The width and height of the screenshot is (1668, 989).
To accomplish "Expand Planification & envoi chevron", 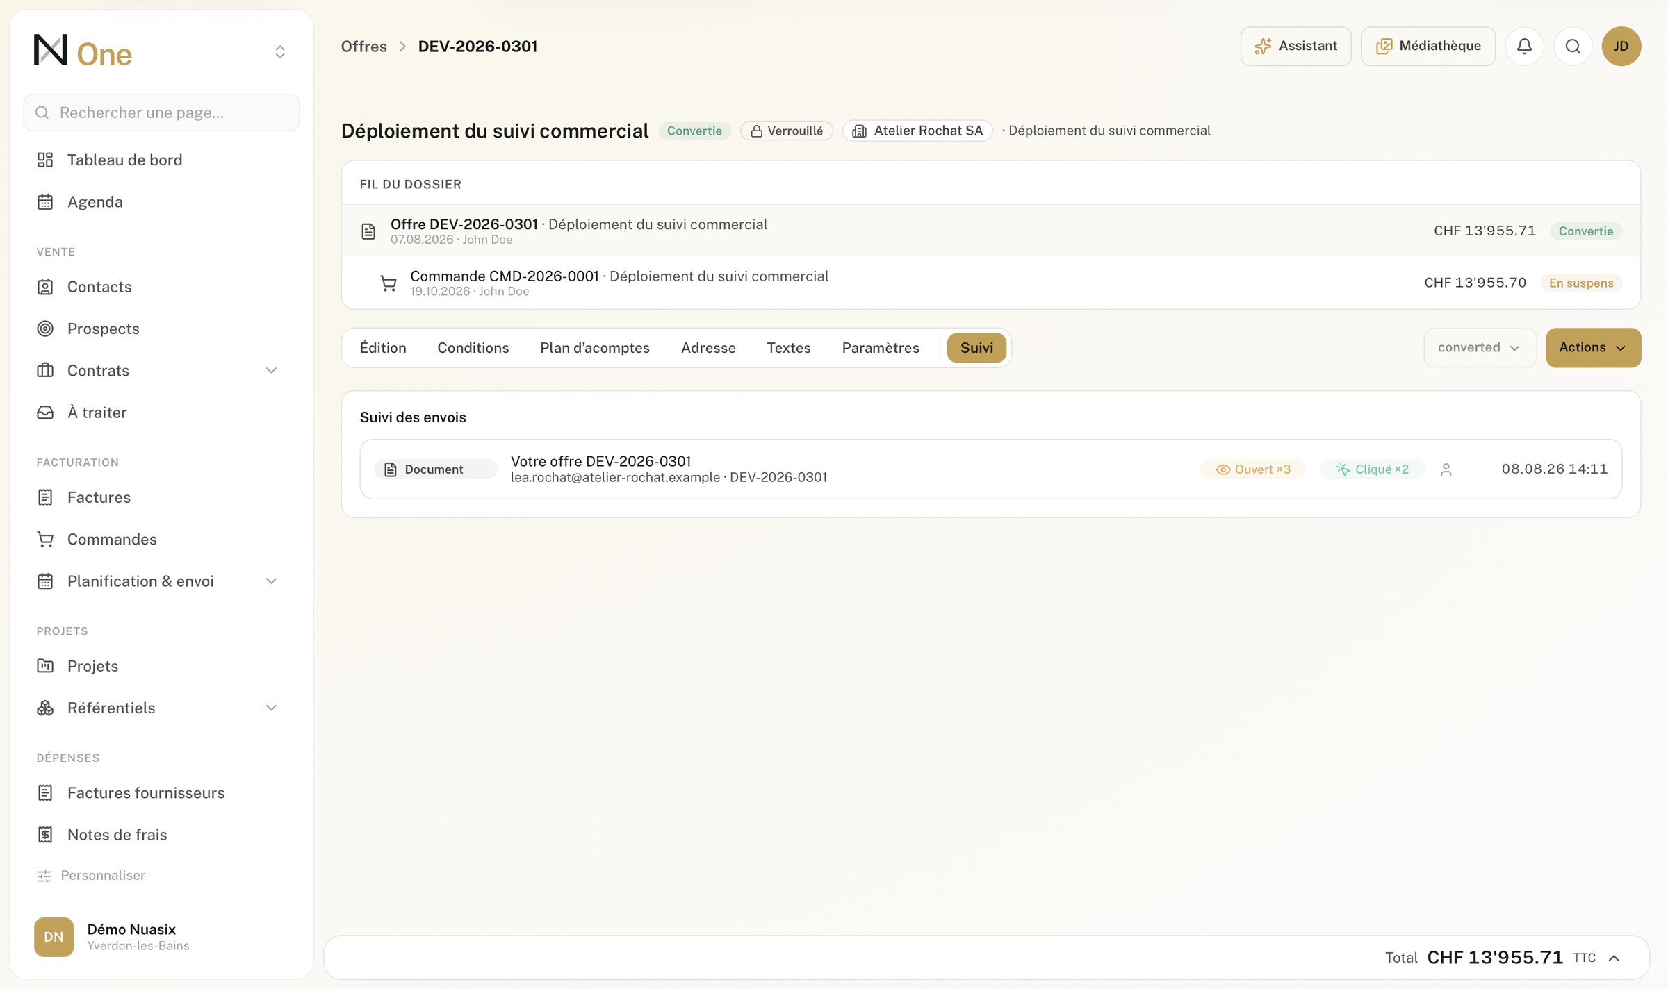I will 271,581.
